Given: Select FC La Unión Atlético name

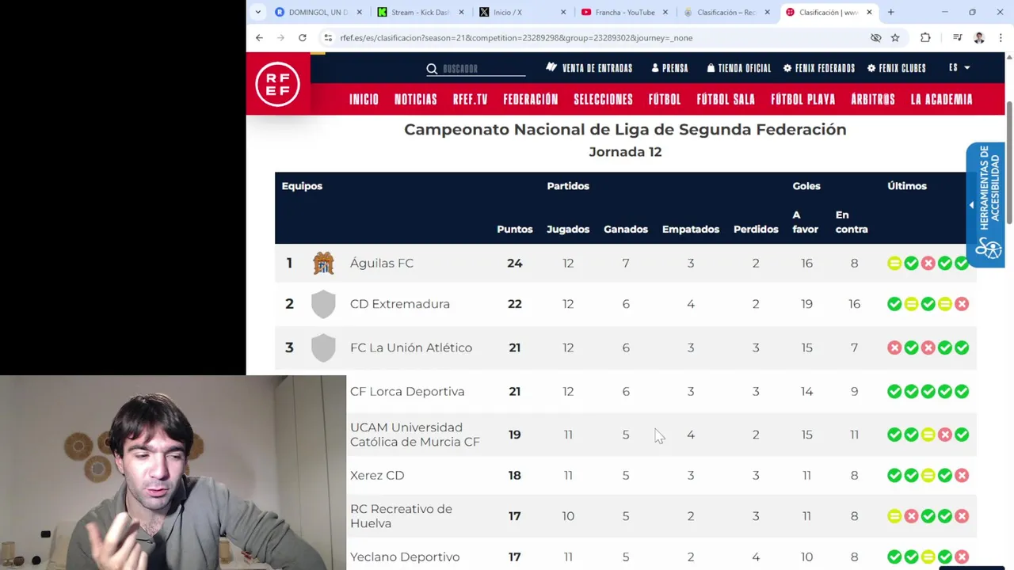Looking at the screenshot, I should (411, 348).
